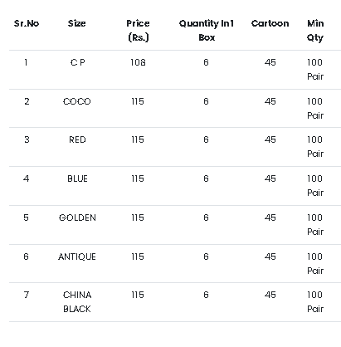Click the Cartoon column header
Screen dimensions: 341x347
270,23
